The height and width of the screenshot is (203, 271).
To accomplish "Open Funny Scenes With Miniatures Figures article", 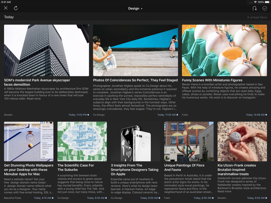I will tap(212, 80).
